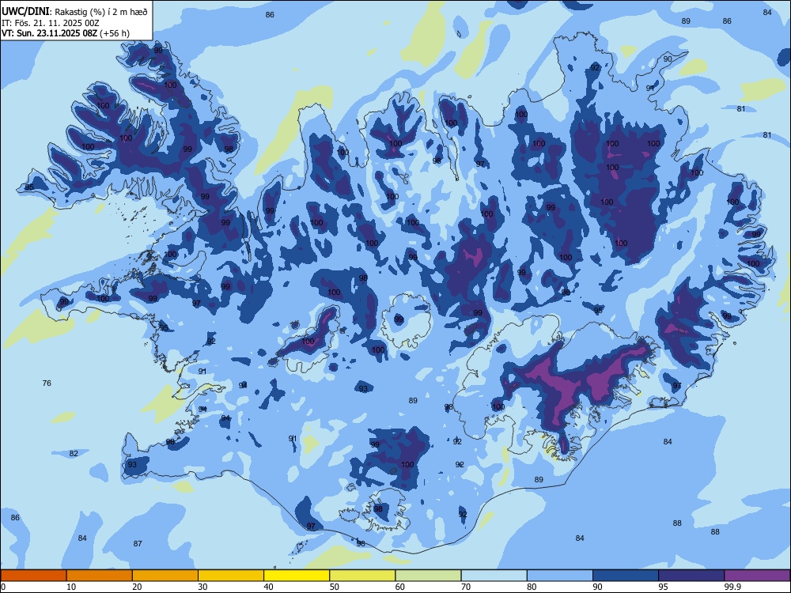This screenshot has height=593, width=791.
Task: Click the '(+56 h)' forecast offset text
Action: pos(115,33)
